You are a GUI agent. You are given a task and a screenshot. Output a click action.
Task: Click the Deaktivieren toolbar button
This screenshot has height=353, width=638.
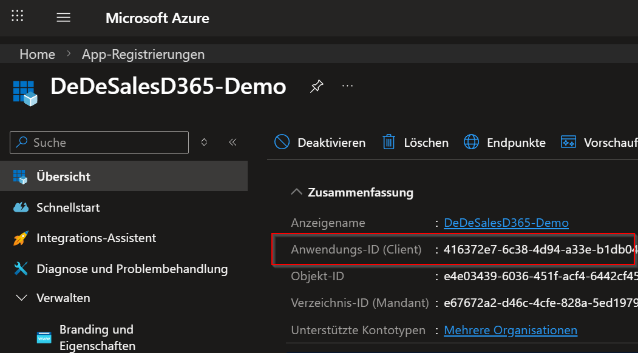pos(320,143)
